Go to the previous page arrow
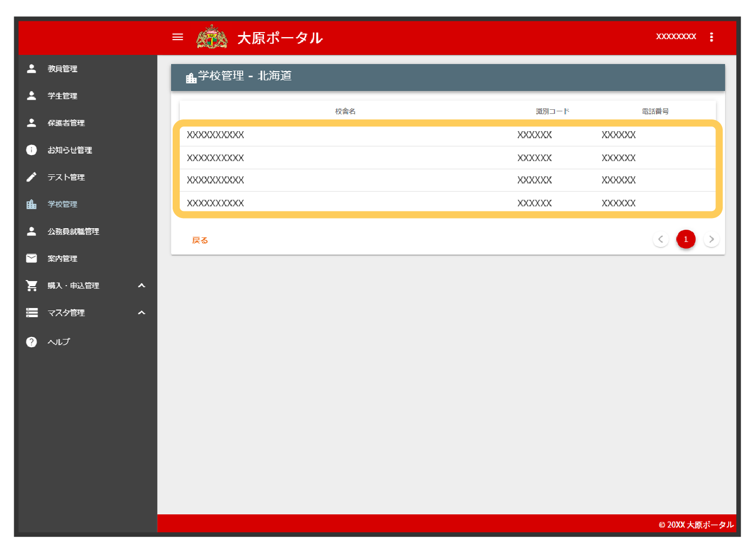This screenshot has height=553, width=755. (661, 239)
